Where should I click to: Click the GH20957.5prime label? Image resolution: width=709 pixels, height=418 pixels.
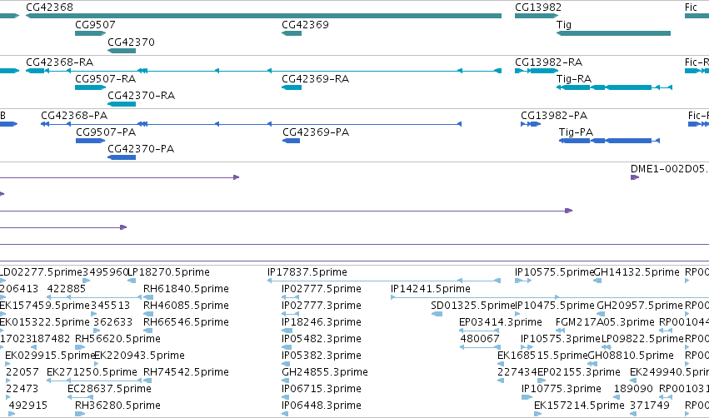pyautogui.click(x=639, y=306)
